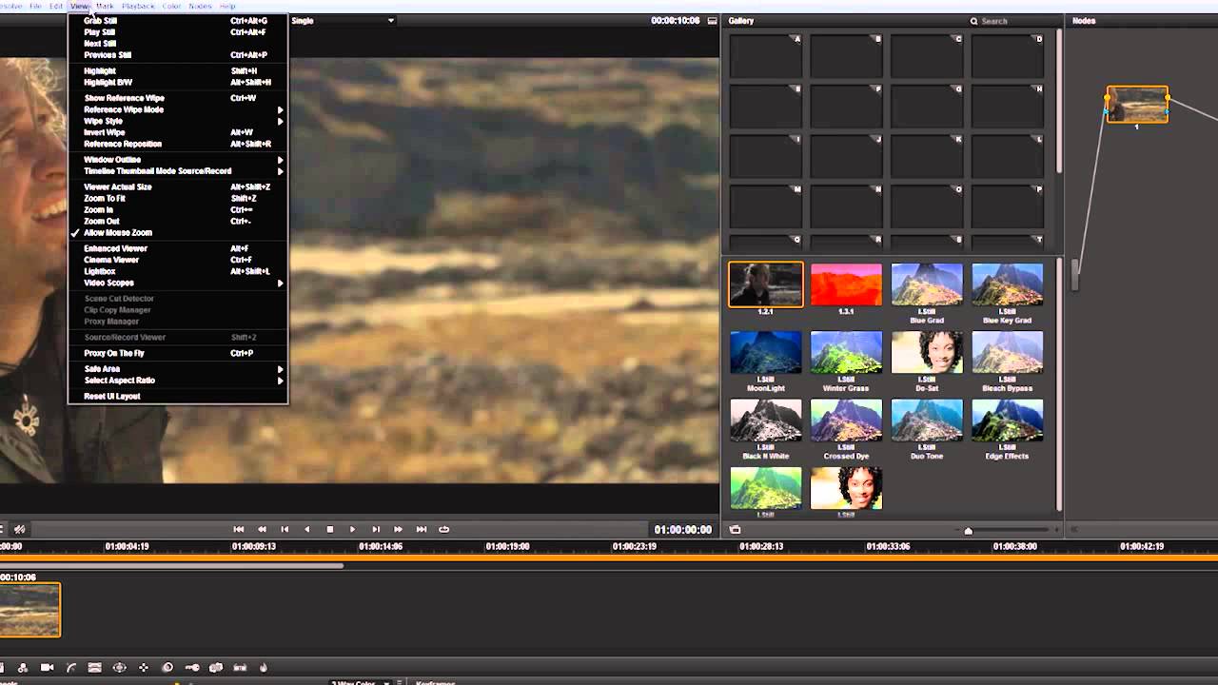Viewport: 1218px width, 685px height.
Task: Open the Curves palette icon
Action: 70,668
